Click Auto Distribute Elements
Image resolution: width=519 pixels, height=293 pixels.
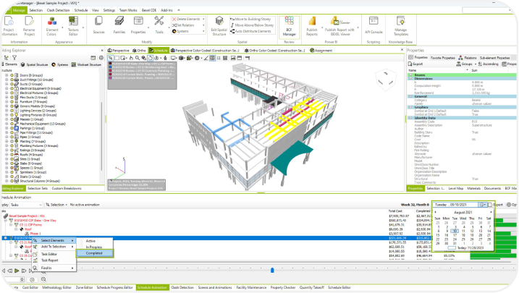(250, 31)
